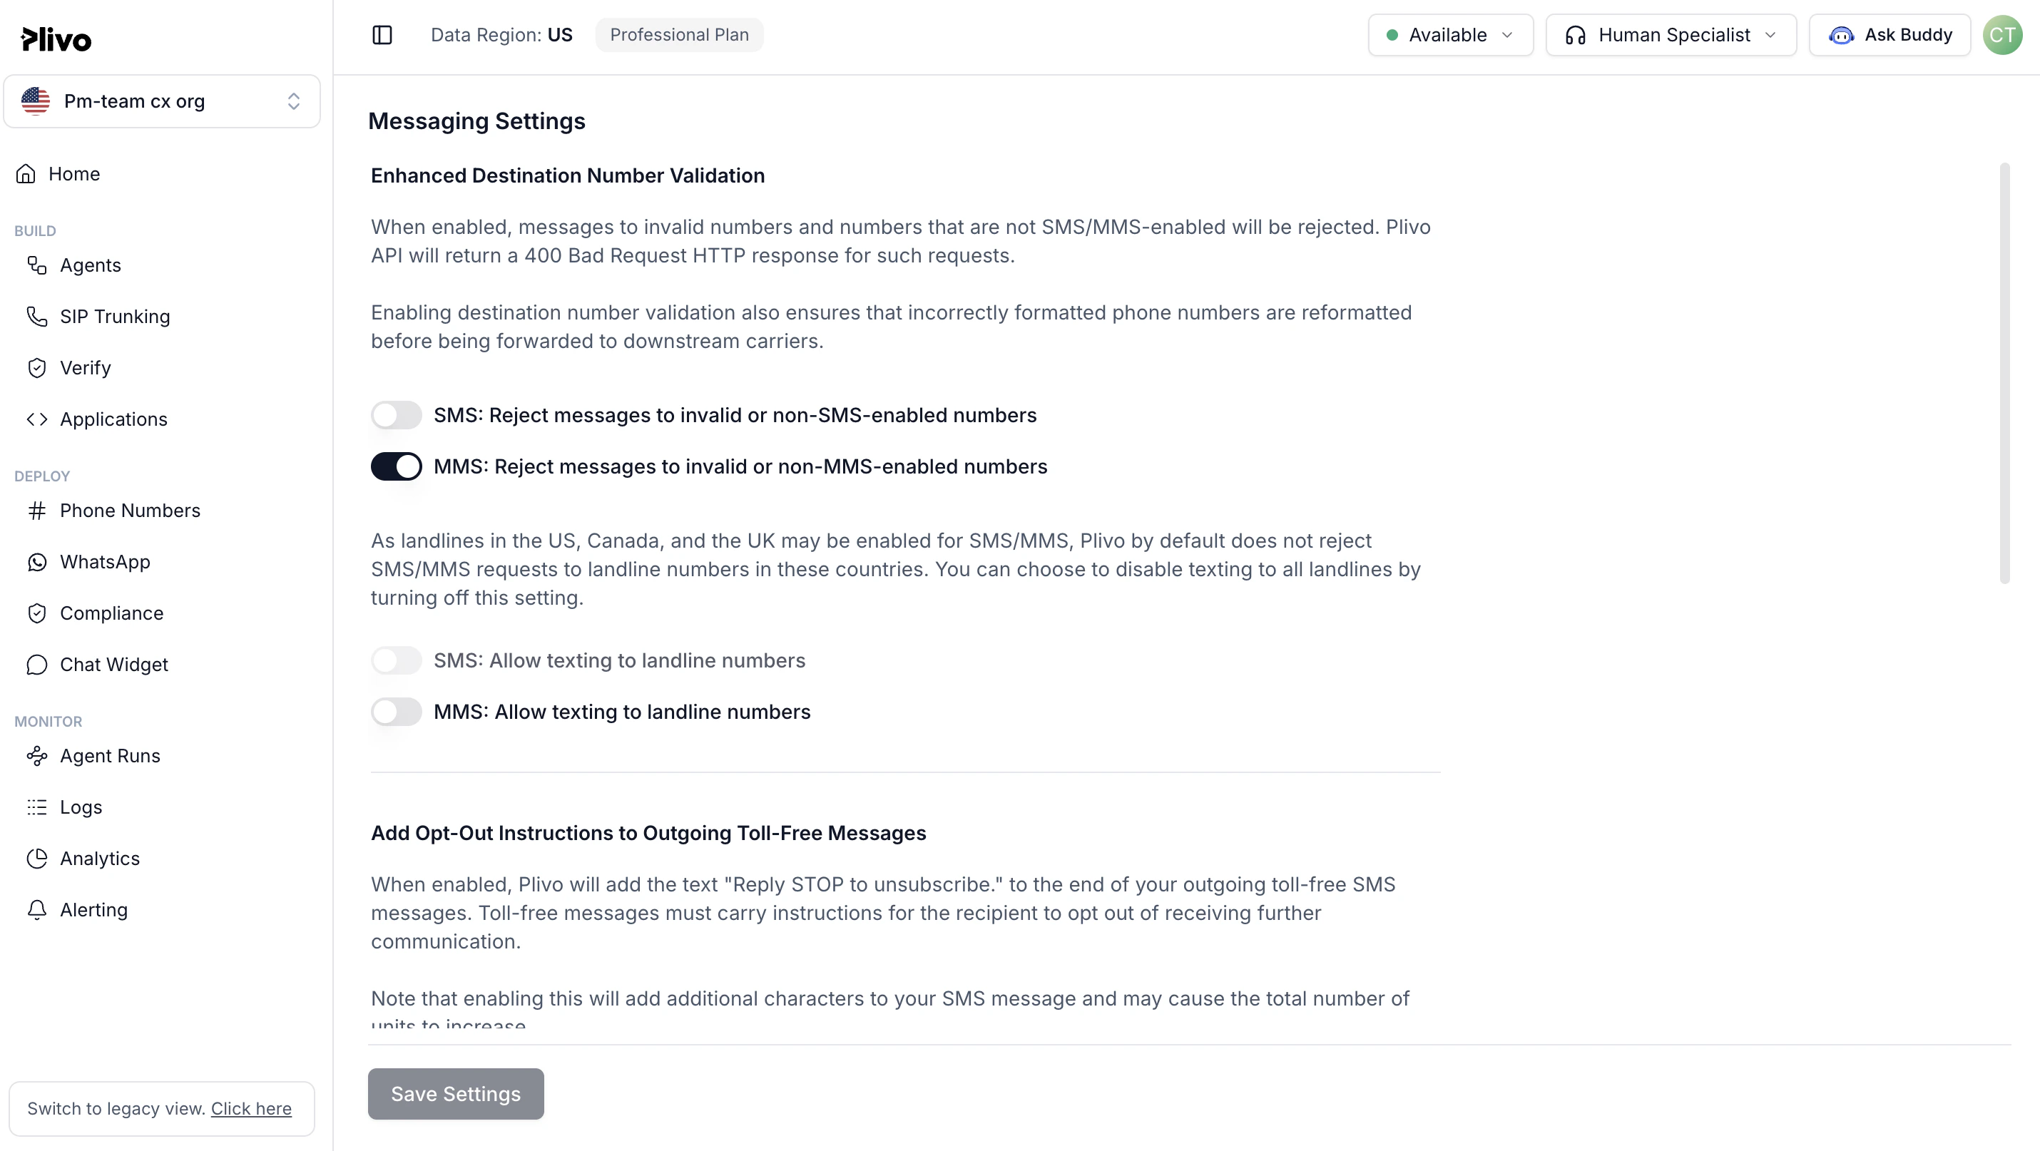Click the green availability status dot
Image resolution: width=2040 pixels, height=1151 pixels.
[x=1392, y=36]
